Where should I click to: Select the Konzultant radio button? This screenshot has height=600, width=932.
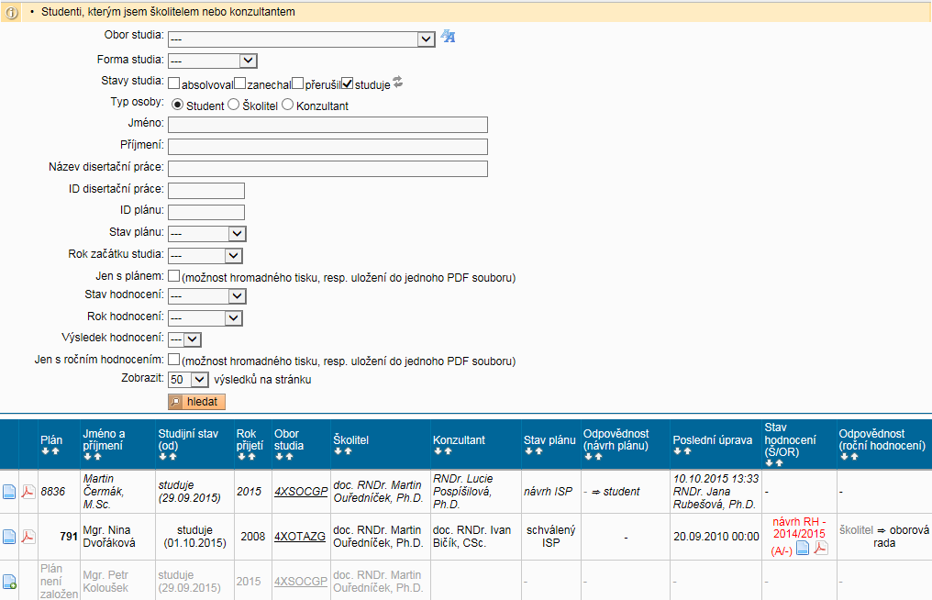(x=288, y=105)
